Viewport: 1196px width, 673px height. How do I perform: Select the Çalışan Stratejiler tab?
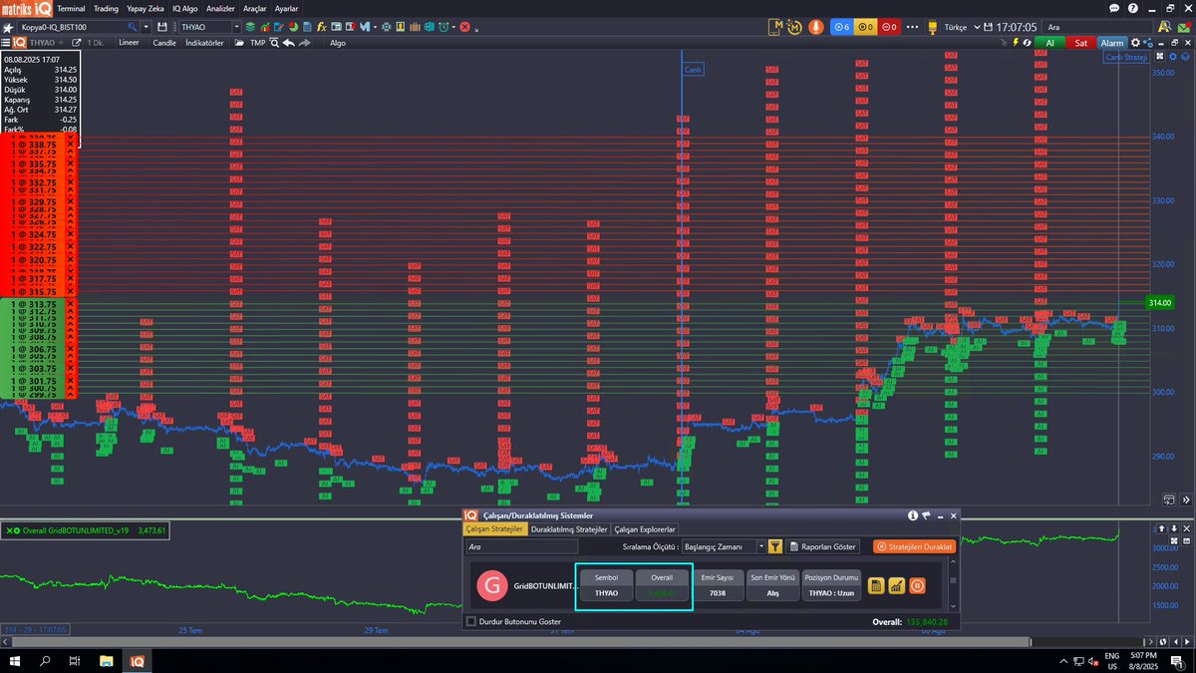(495, 529)
